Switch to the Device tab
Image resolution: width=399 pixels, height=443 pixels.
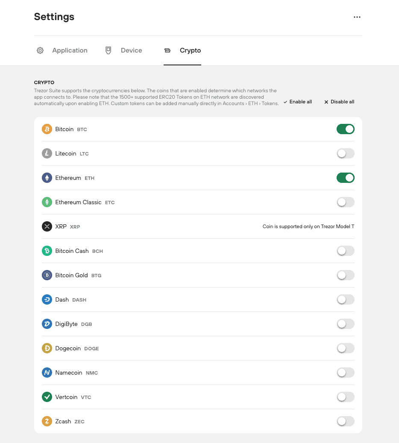tap(124, 50)
